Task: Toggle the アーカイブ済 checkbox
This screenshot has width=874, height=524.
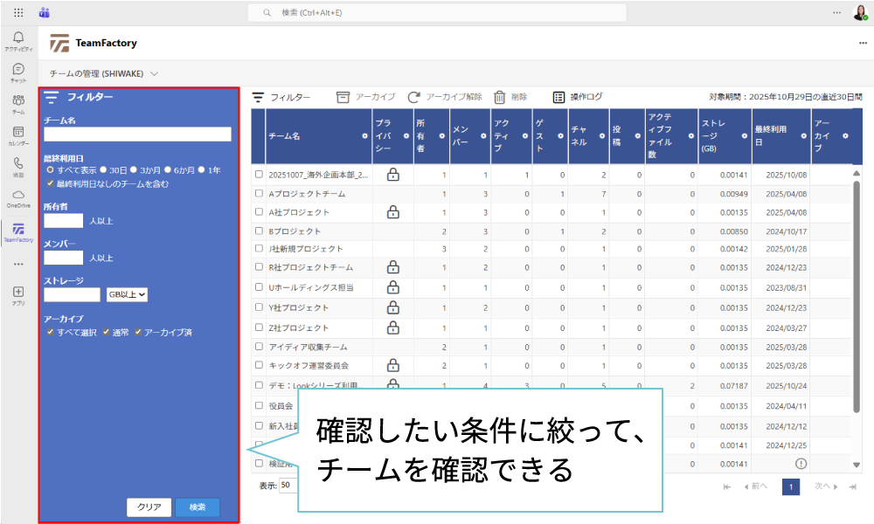Action: (x=138, y=332)
